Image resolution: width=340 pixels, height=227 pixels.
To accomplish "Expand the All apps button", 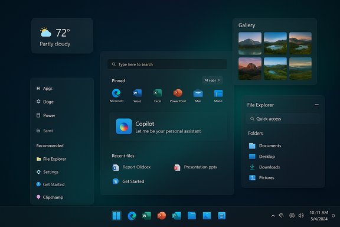I will pyautogui.click(x=212, y=80).
